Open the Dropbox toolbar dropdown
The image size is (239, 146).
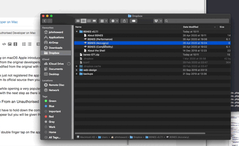click(158, 21)
